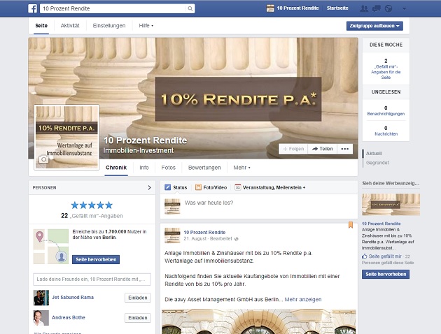Open Jet Sabunod Rama profile link
Screen dimensions: 441x334
(73, 298)
